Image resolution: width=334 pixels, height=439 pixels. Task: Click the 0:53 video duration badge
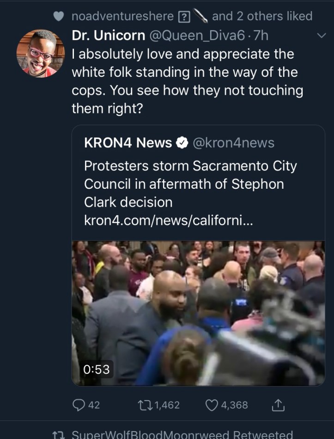tap(97, 369)
